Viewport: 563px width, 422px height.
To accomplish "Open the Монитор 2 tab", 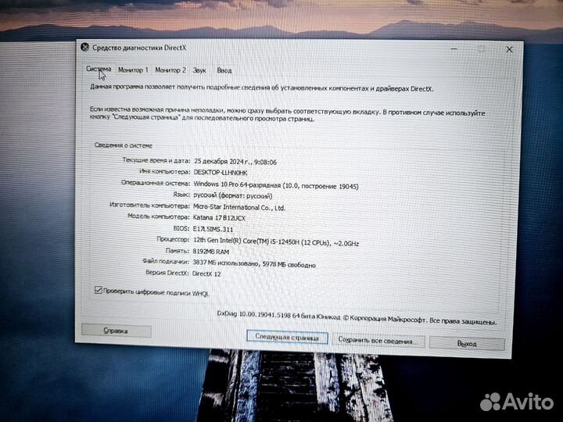I will (170, 70).
